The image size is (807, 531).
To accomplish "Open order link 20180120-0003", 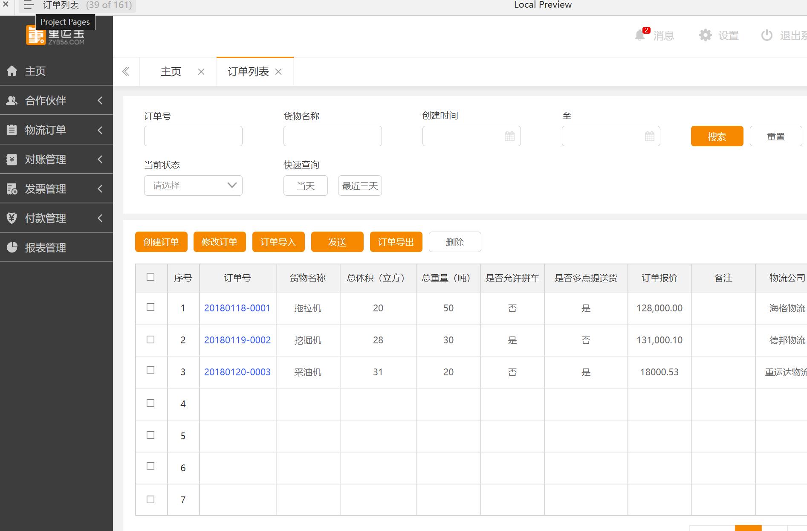I will [237, 372].
